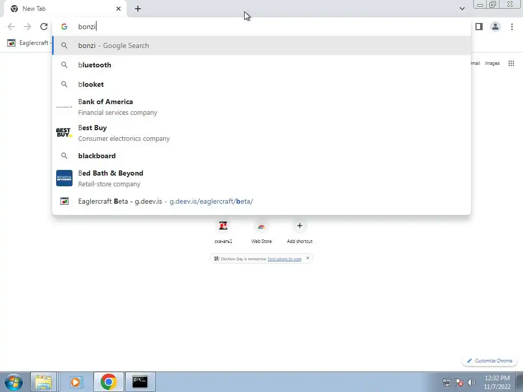
Task: Open the Eaglercraft bookmark in bookmarks bar
Action: (x=28, y=43)
